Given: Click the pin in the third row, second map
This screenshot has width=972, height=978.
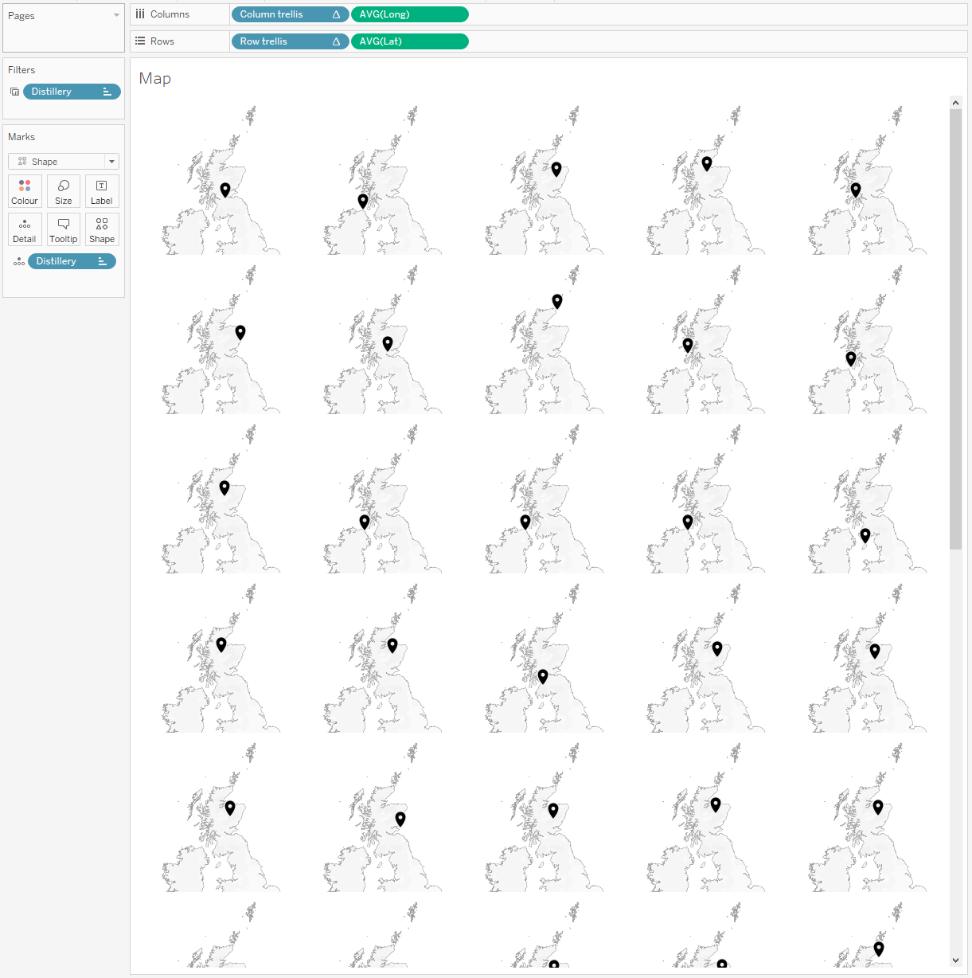Looking at the screenshot, I should pos(365,522).
